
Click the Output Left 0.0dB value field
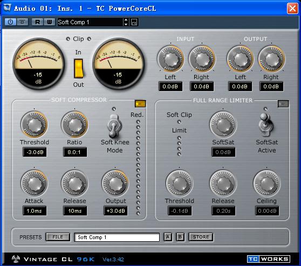240,87
